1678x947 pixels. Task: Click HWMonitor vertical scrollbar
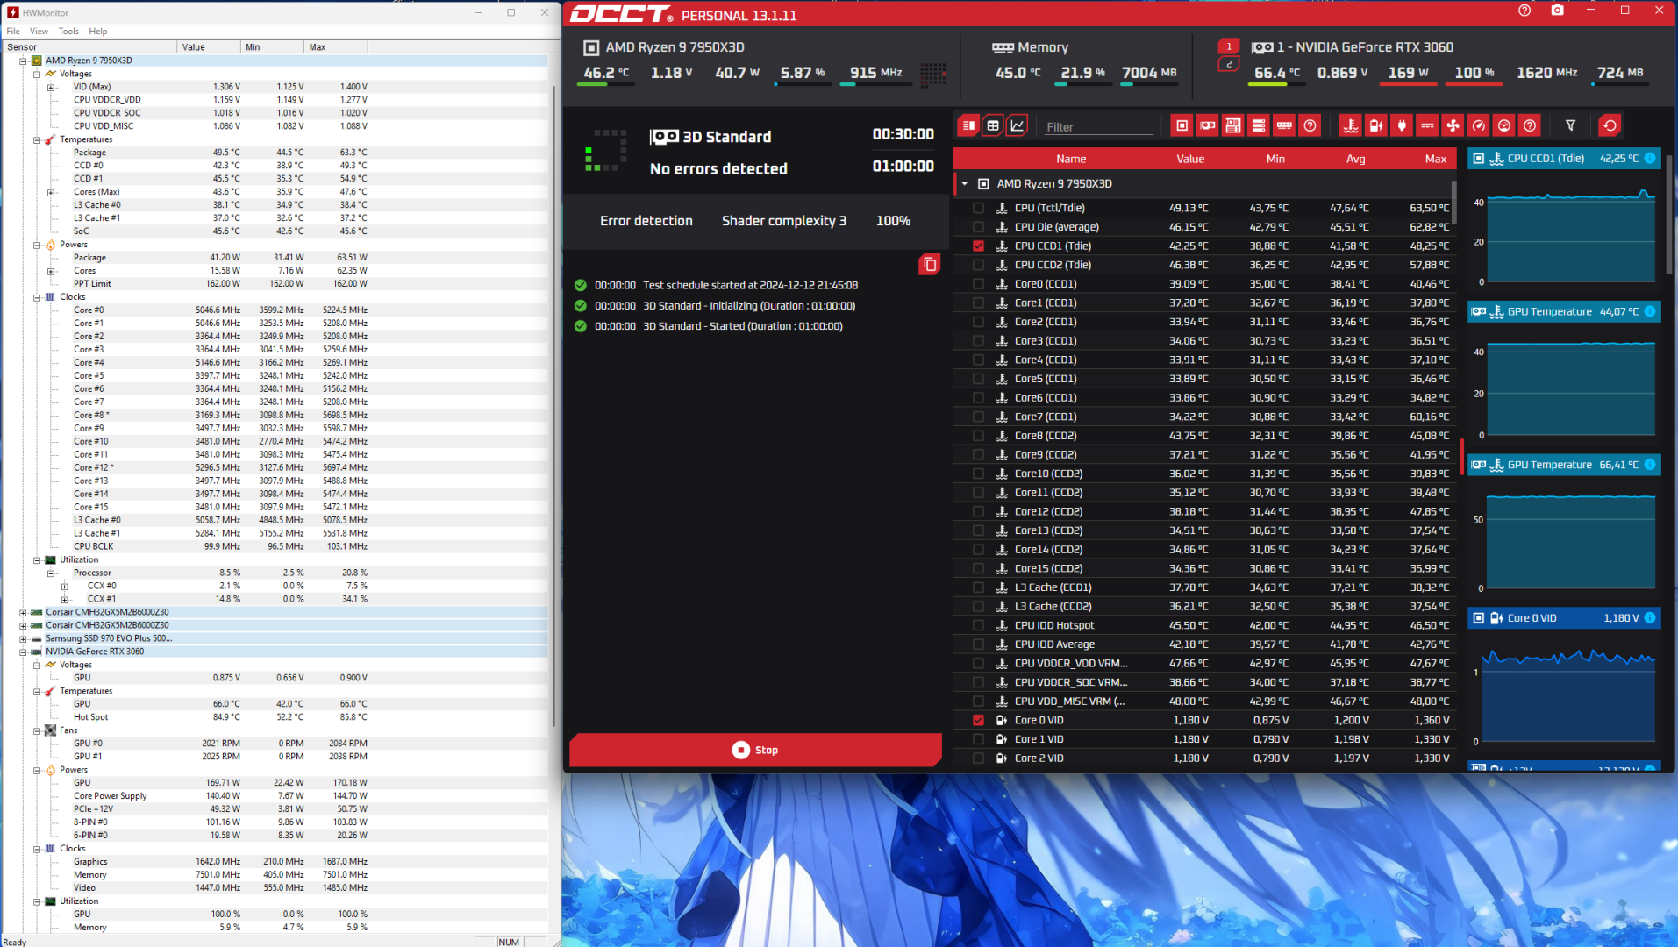pyautogui.click(x=554, y=405)
